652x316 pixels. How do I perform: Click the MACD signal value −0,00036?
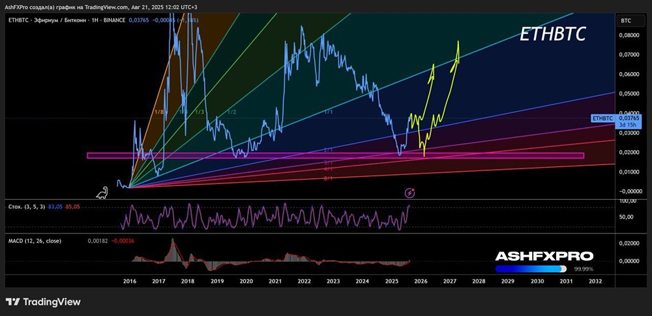coord(123,241)
